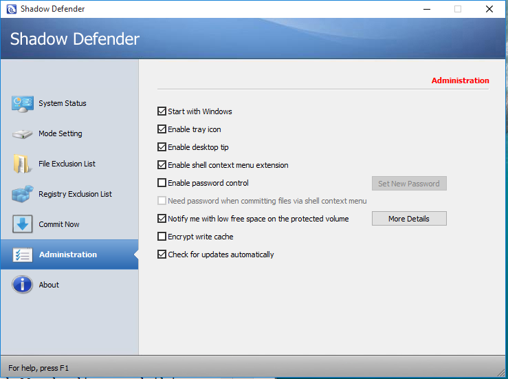
Task: Toggle the Enable tray icon checkbox
Action: pyautogui.click(x=162, y=129)
